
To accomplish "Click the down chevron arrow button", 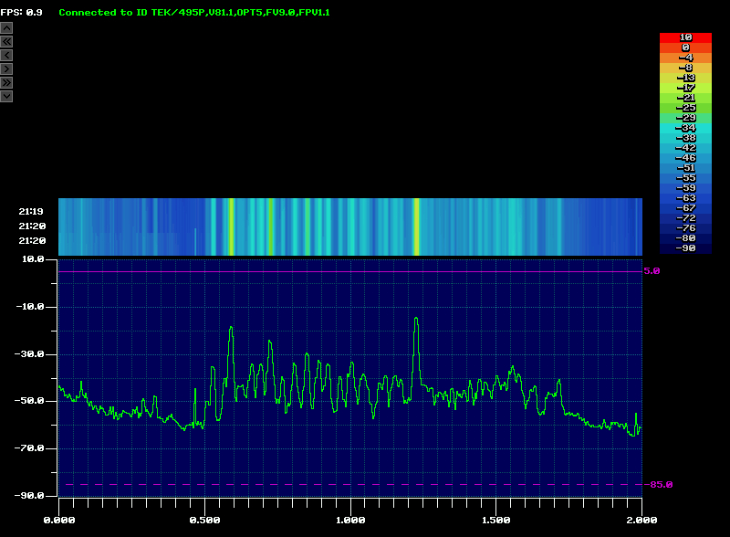I will [6, 96].
